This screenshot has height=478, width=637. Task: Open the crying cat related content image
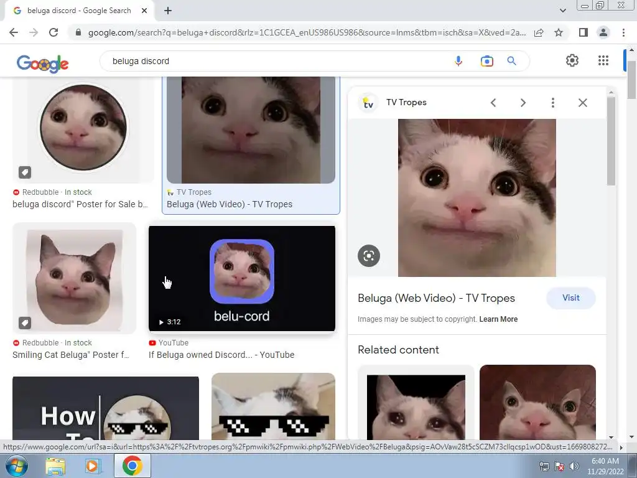(416, 403)
